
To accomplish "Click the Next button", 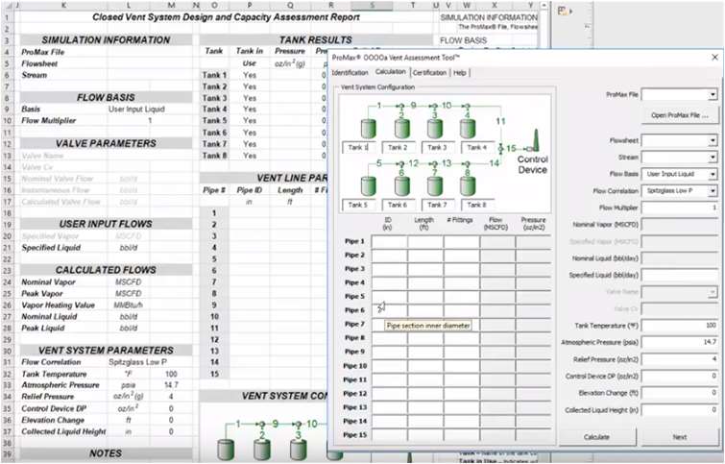I will 679,437.
